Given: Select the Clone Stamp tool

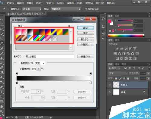Looking at the screenshot, I should [2, 58].
